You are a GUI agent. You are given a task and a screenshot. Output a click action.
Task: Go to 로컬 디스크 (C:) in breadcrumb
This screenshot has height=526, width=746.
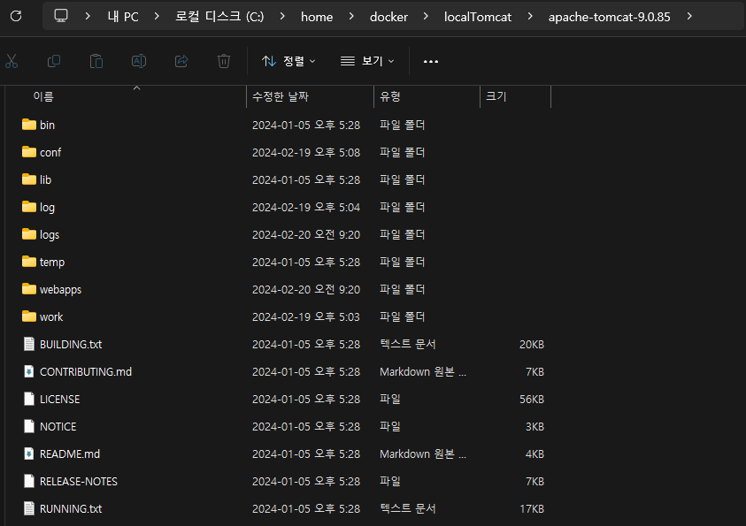(219, 17)
